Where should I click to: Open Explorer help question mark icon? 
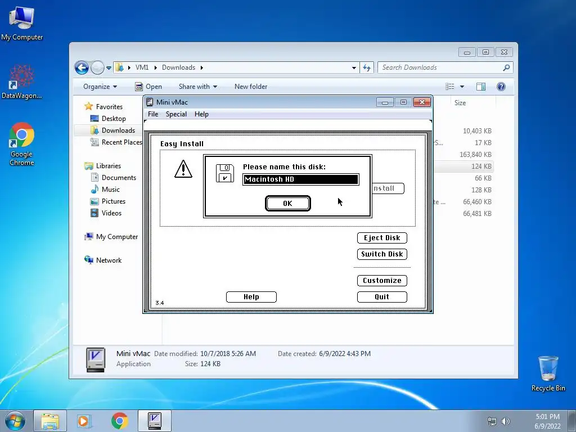point(501,87)
